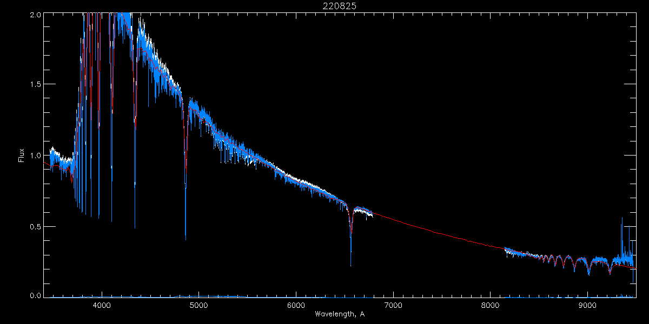
Task: Click the 7000 wavelength tick label
Action: (x=393, y=306)
